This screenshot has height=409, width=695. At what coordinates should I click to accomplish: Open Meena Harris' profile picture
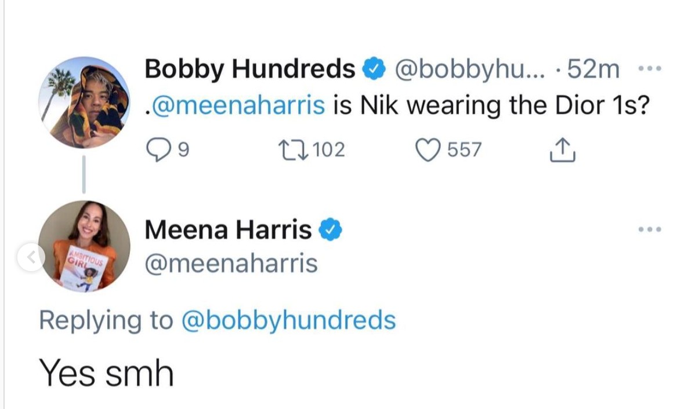click(84, 246)
